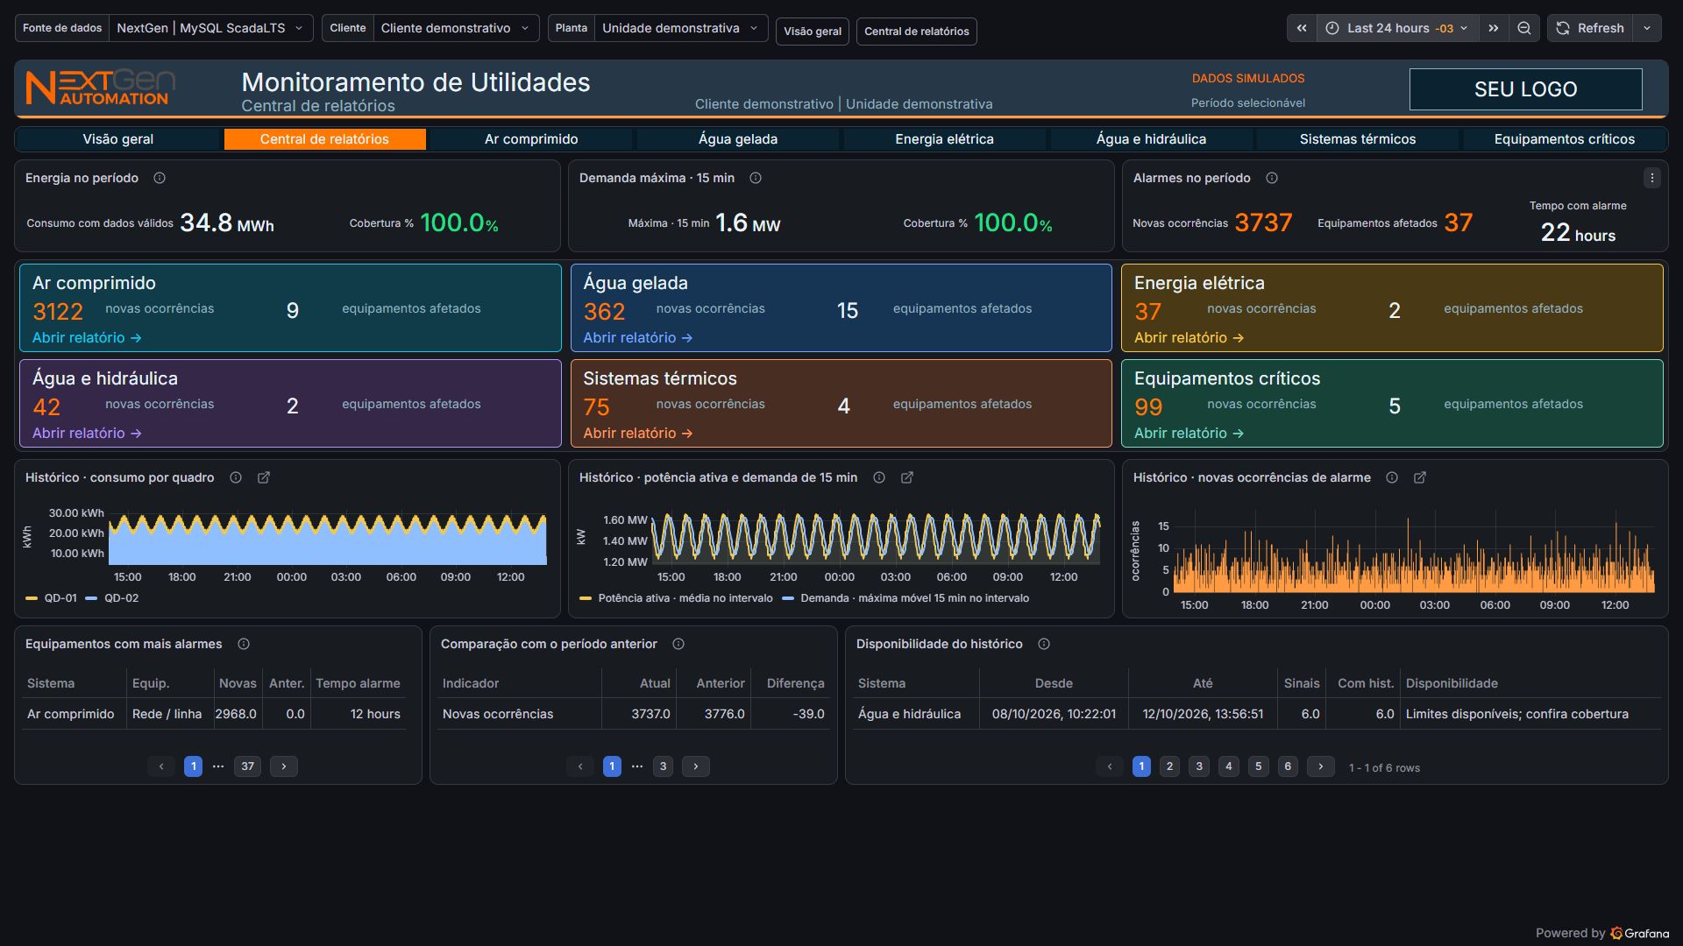Image resolution: width=1683 pixels, height=946 pixels.
Task: Open the Equipamentos críticos tab
Action: click(1565, 139)
